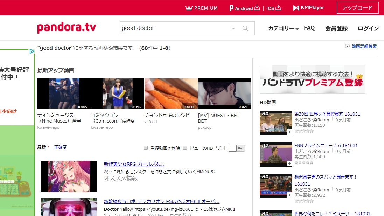Enable ビューのHDビデオ checkbox
Image resolution: width=384 pixels, height=216 pixels.
[x=185, y=148]
